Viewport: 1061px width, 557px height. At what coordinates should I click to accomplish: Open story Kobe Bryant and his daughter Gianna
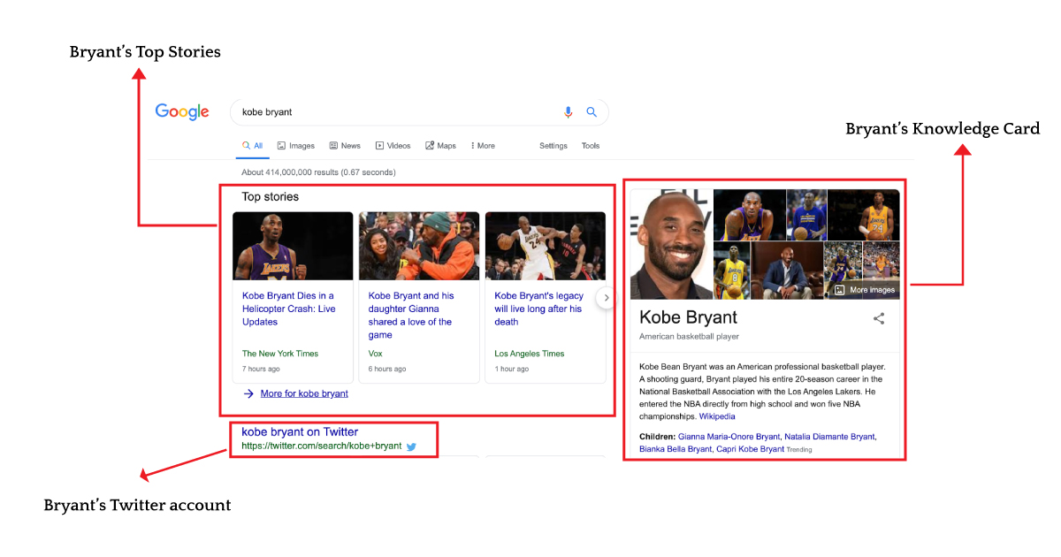(411, 316)
